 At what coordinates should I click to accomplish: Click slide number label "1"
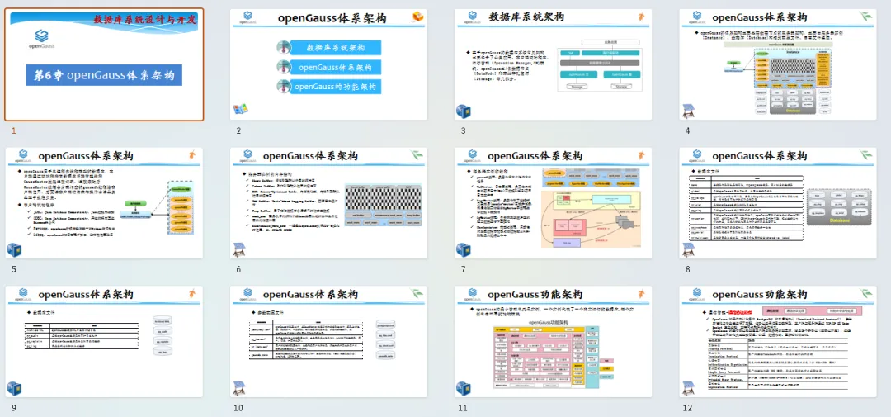[x=14, y=130]
